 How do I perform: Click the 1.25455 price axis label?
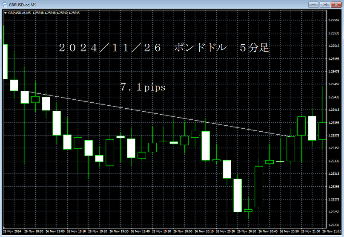(x=334, y=84)
